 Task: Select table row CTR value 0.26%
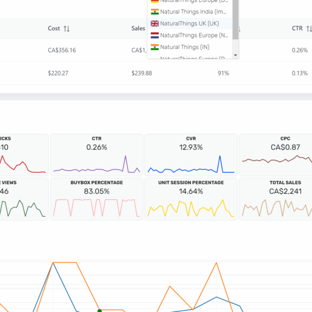pos(300,50)
